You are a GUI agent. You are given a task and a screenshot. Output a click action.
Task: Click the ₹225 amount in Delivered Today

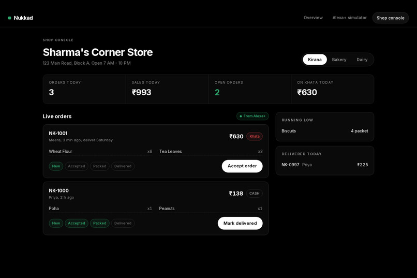click(363, 165)
